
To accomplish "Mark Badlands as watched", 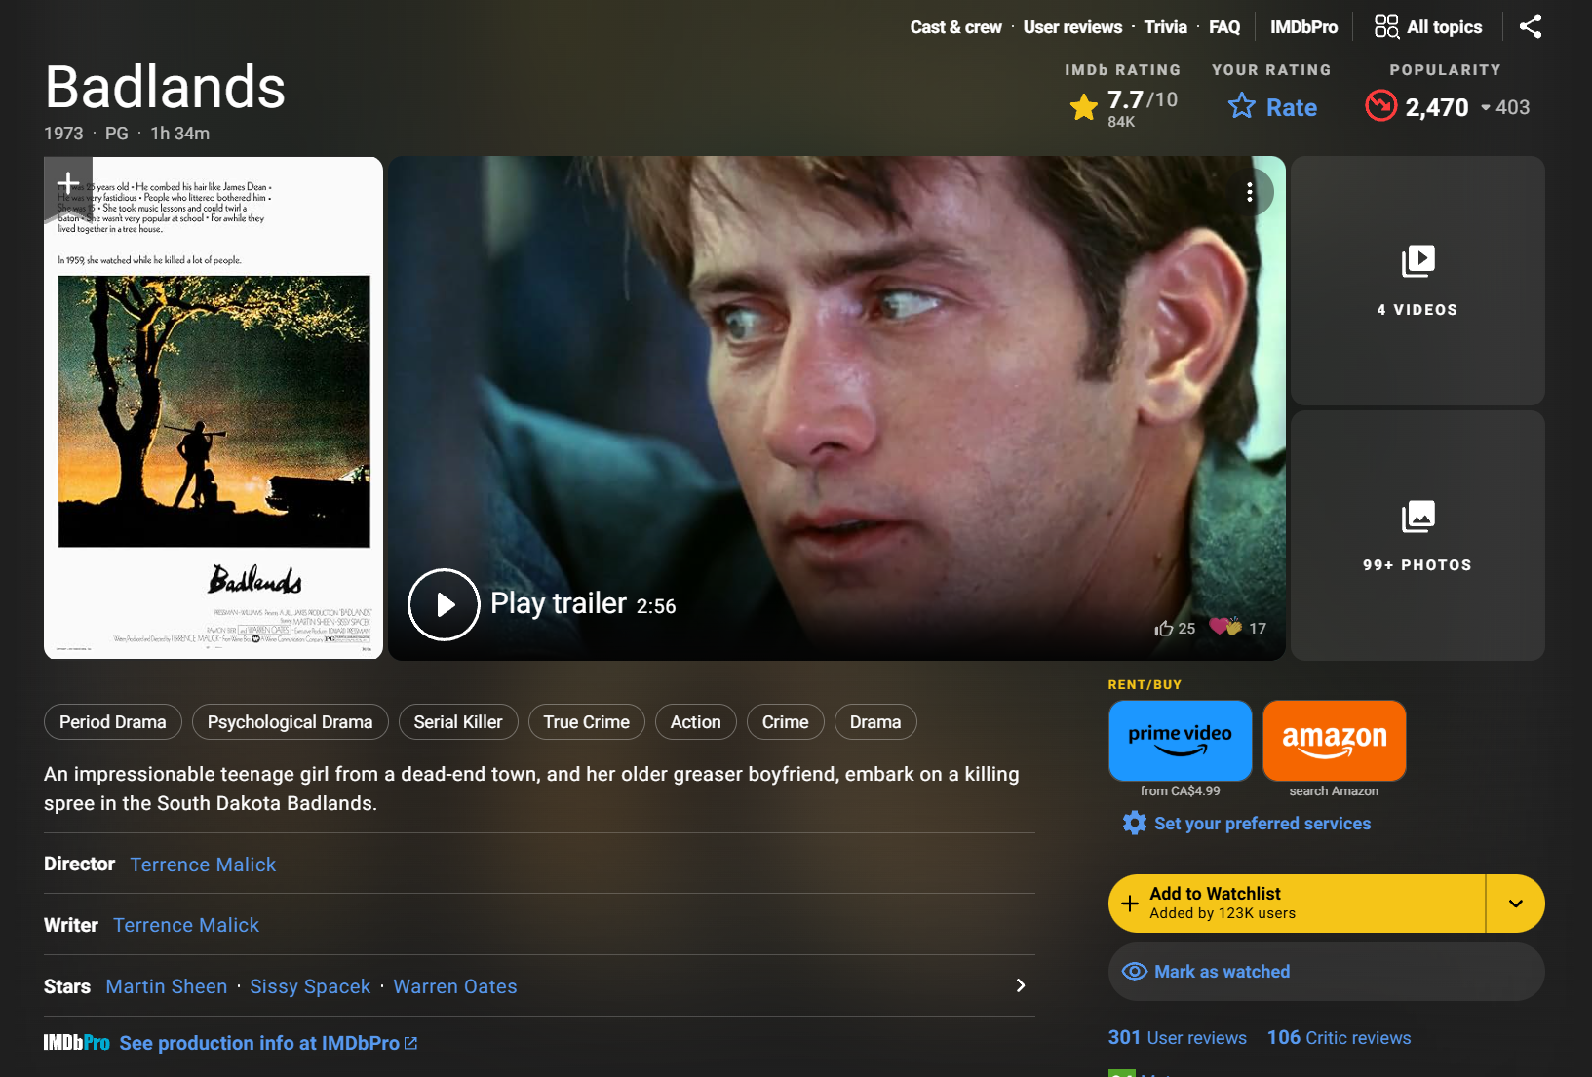I will 1326,972.
